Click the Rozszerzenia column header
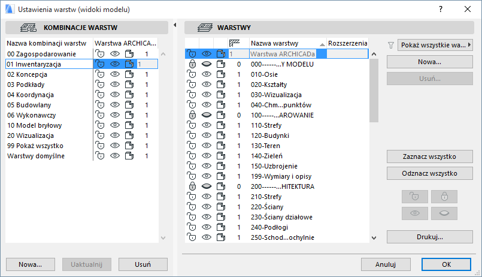 click(x=347, y=43)
